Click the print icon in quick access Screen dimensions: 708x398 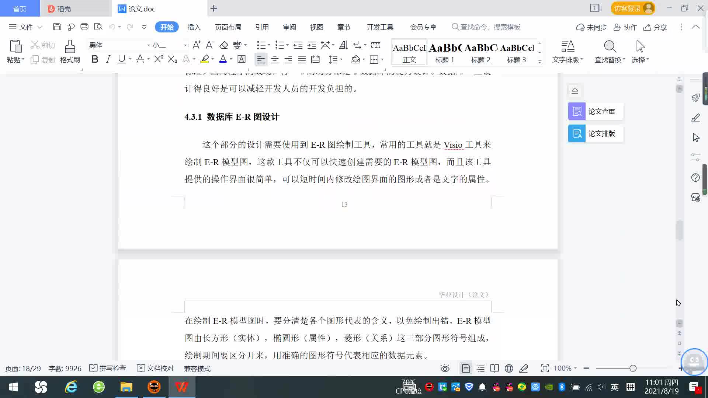pos(84,27)
